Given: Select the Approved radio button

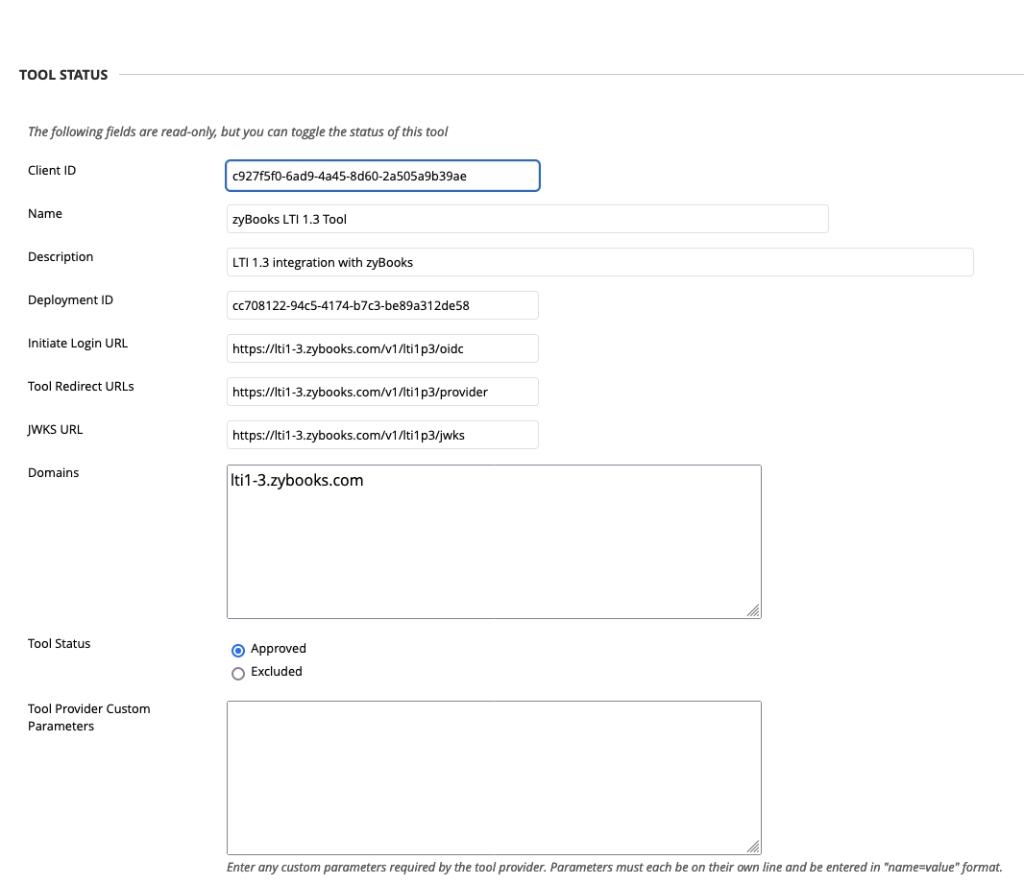Looking at the screenshot, I should (238, 650).
